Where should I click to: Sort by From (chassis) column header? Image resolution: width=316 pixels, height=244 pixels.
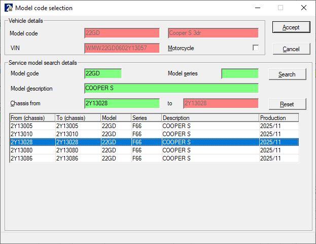[x=32, y=118]
